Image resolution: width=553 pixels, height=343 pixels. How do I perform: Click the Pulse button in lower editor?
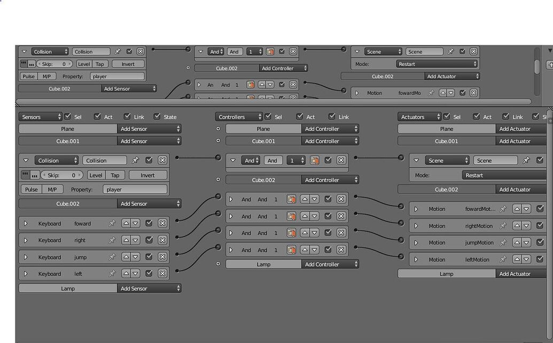(x=32, y=189)
